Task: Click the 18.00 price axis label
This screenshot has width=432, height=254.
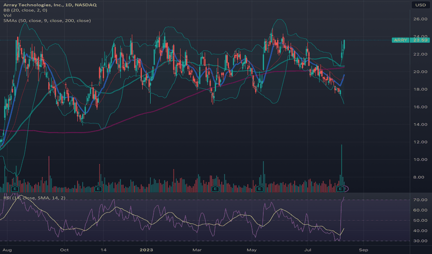Action: tap(420, 89)
